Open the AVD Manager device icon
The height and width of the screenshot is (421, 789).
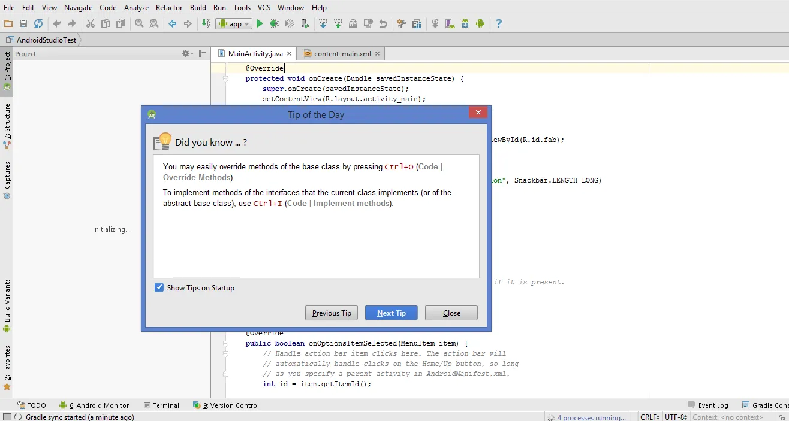point(450,23)
